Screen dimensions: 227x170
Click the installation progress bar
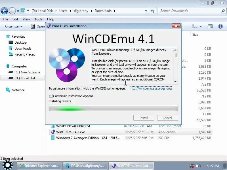tap(113, 108)
